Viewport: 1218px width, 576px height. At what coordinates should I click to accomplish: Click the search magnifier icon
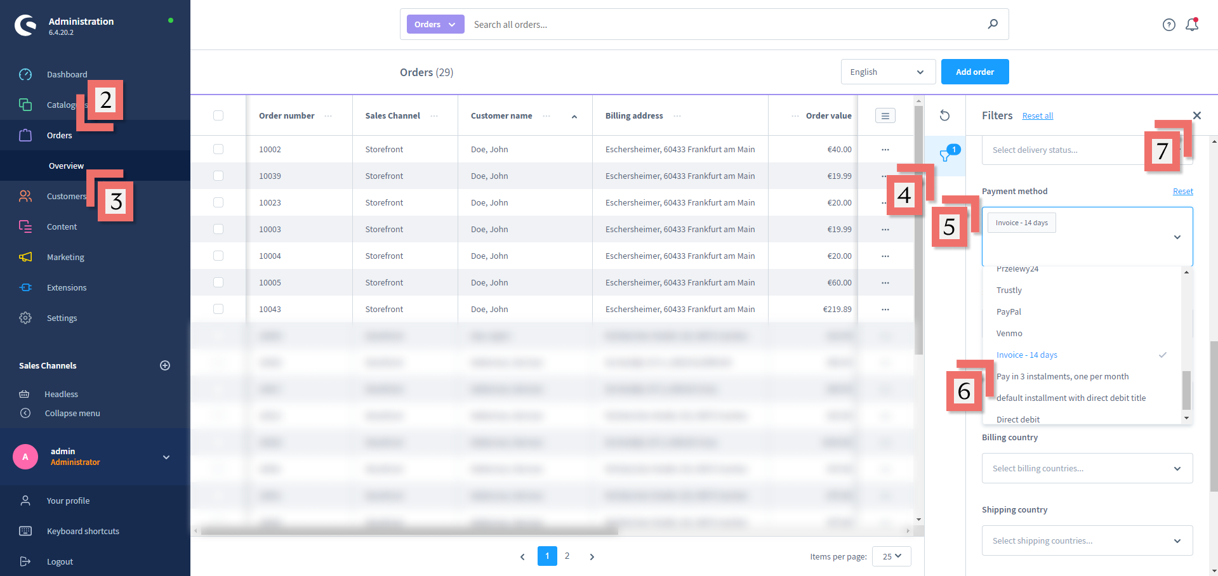click(993, 24)
